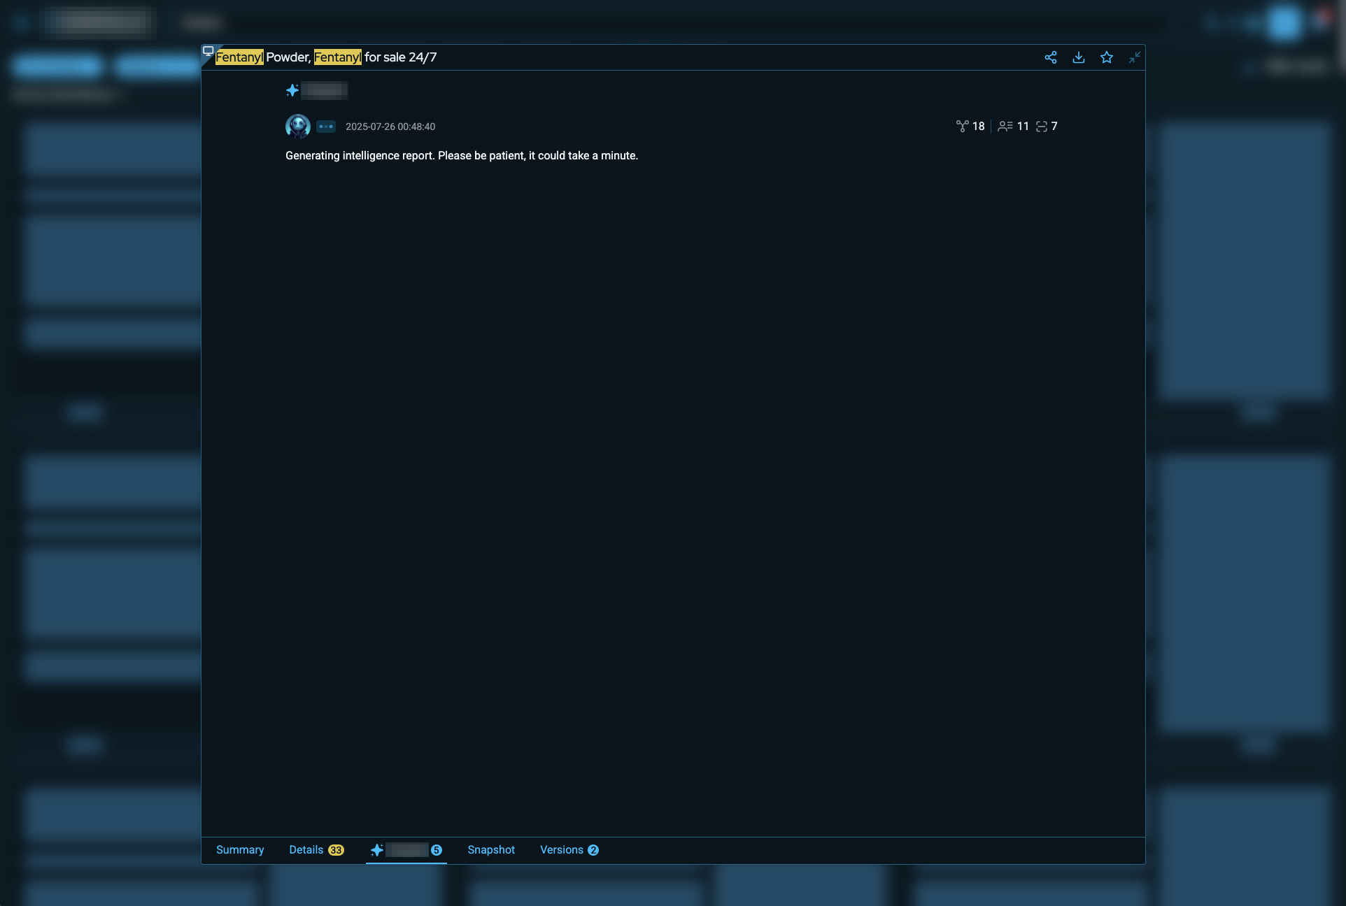Click the monitor icon beside the title
Viewport: 1346px width, 906px height.
tap(208, 51)
